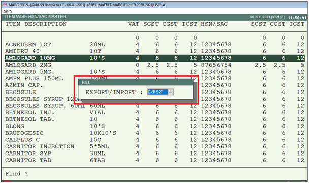Select the BECOSULE item
This screenshot has height=183, width=309.
pyautogui.click(x=20, y=92)
